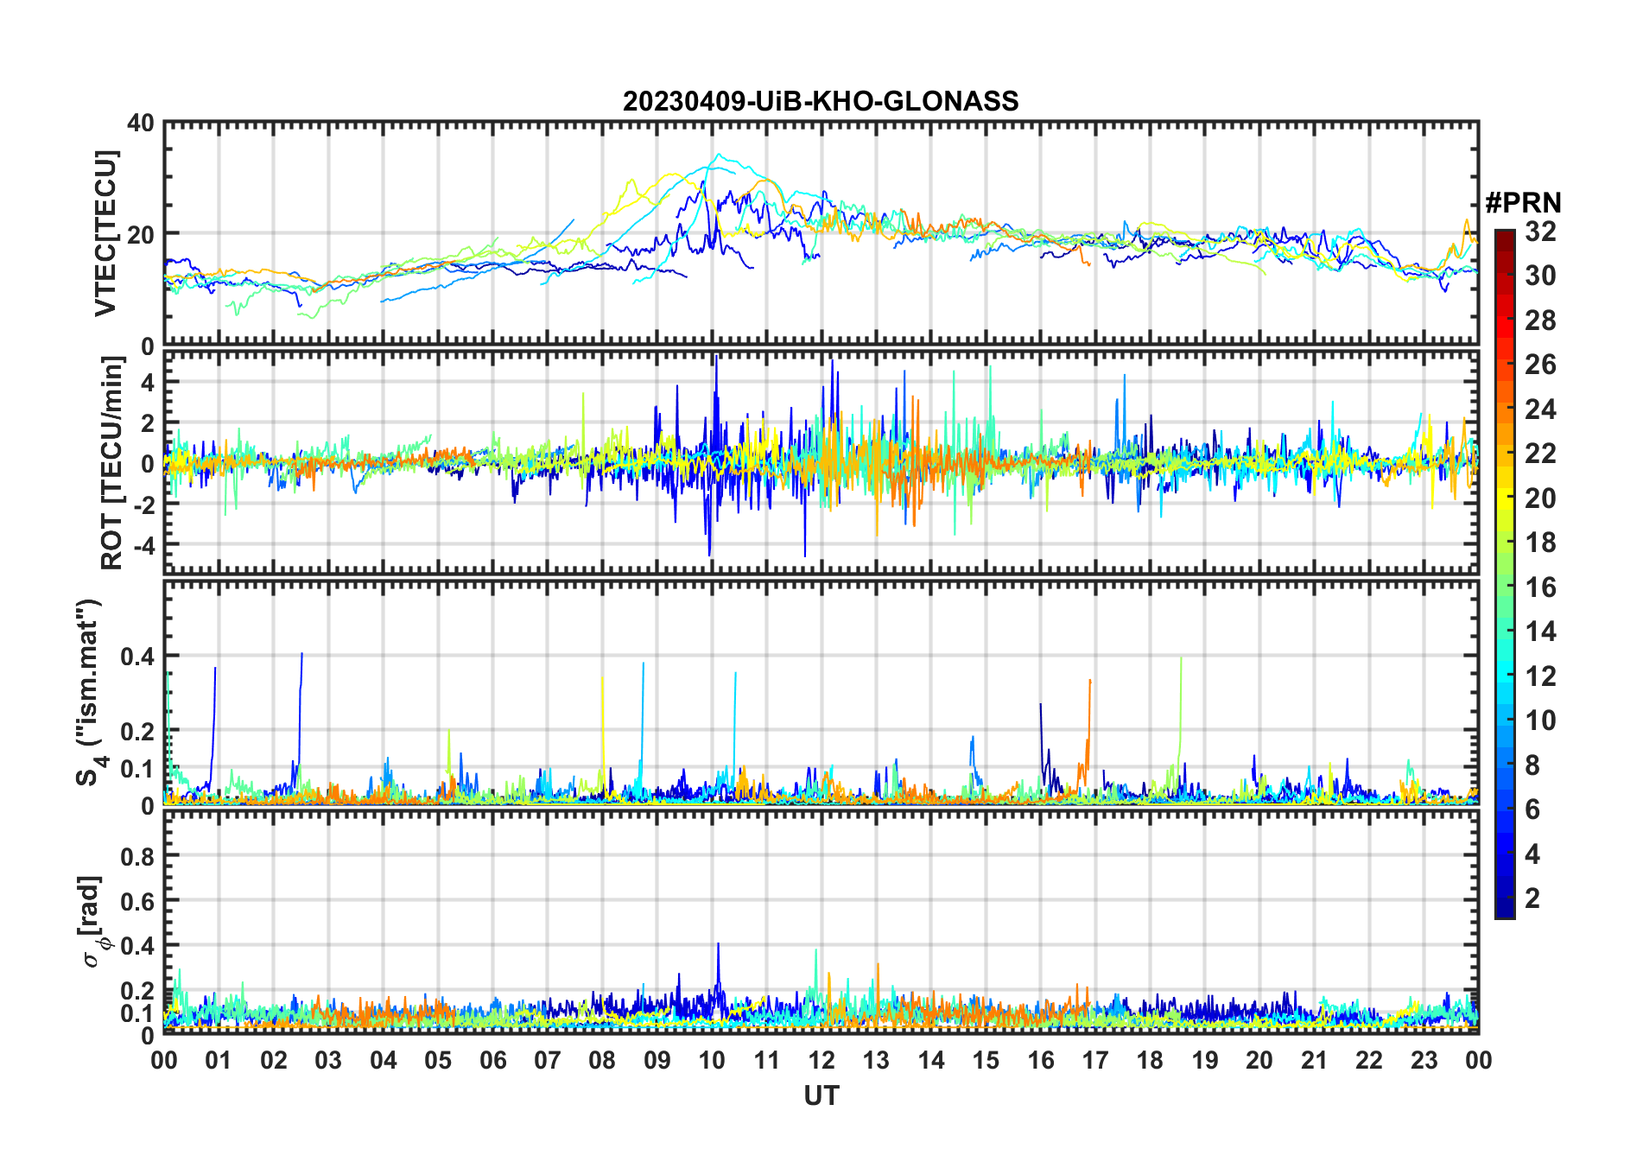Click the cyan colorbar region near 12

pyautogui.click(x=1504, y=676)
